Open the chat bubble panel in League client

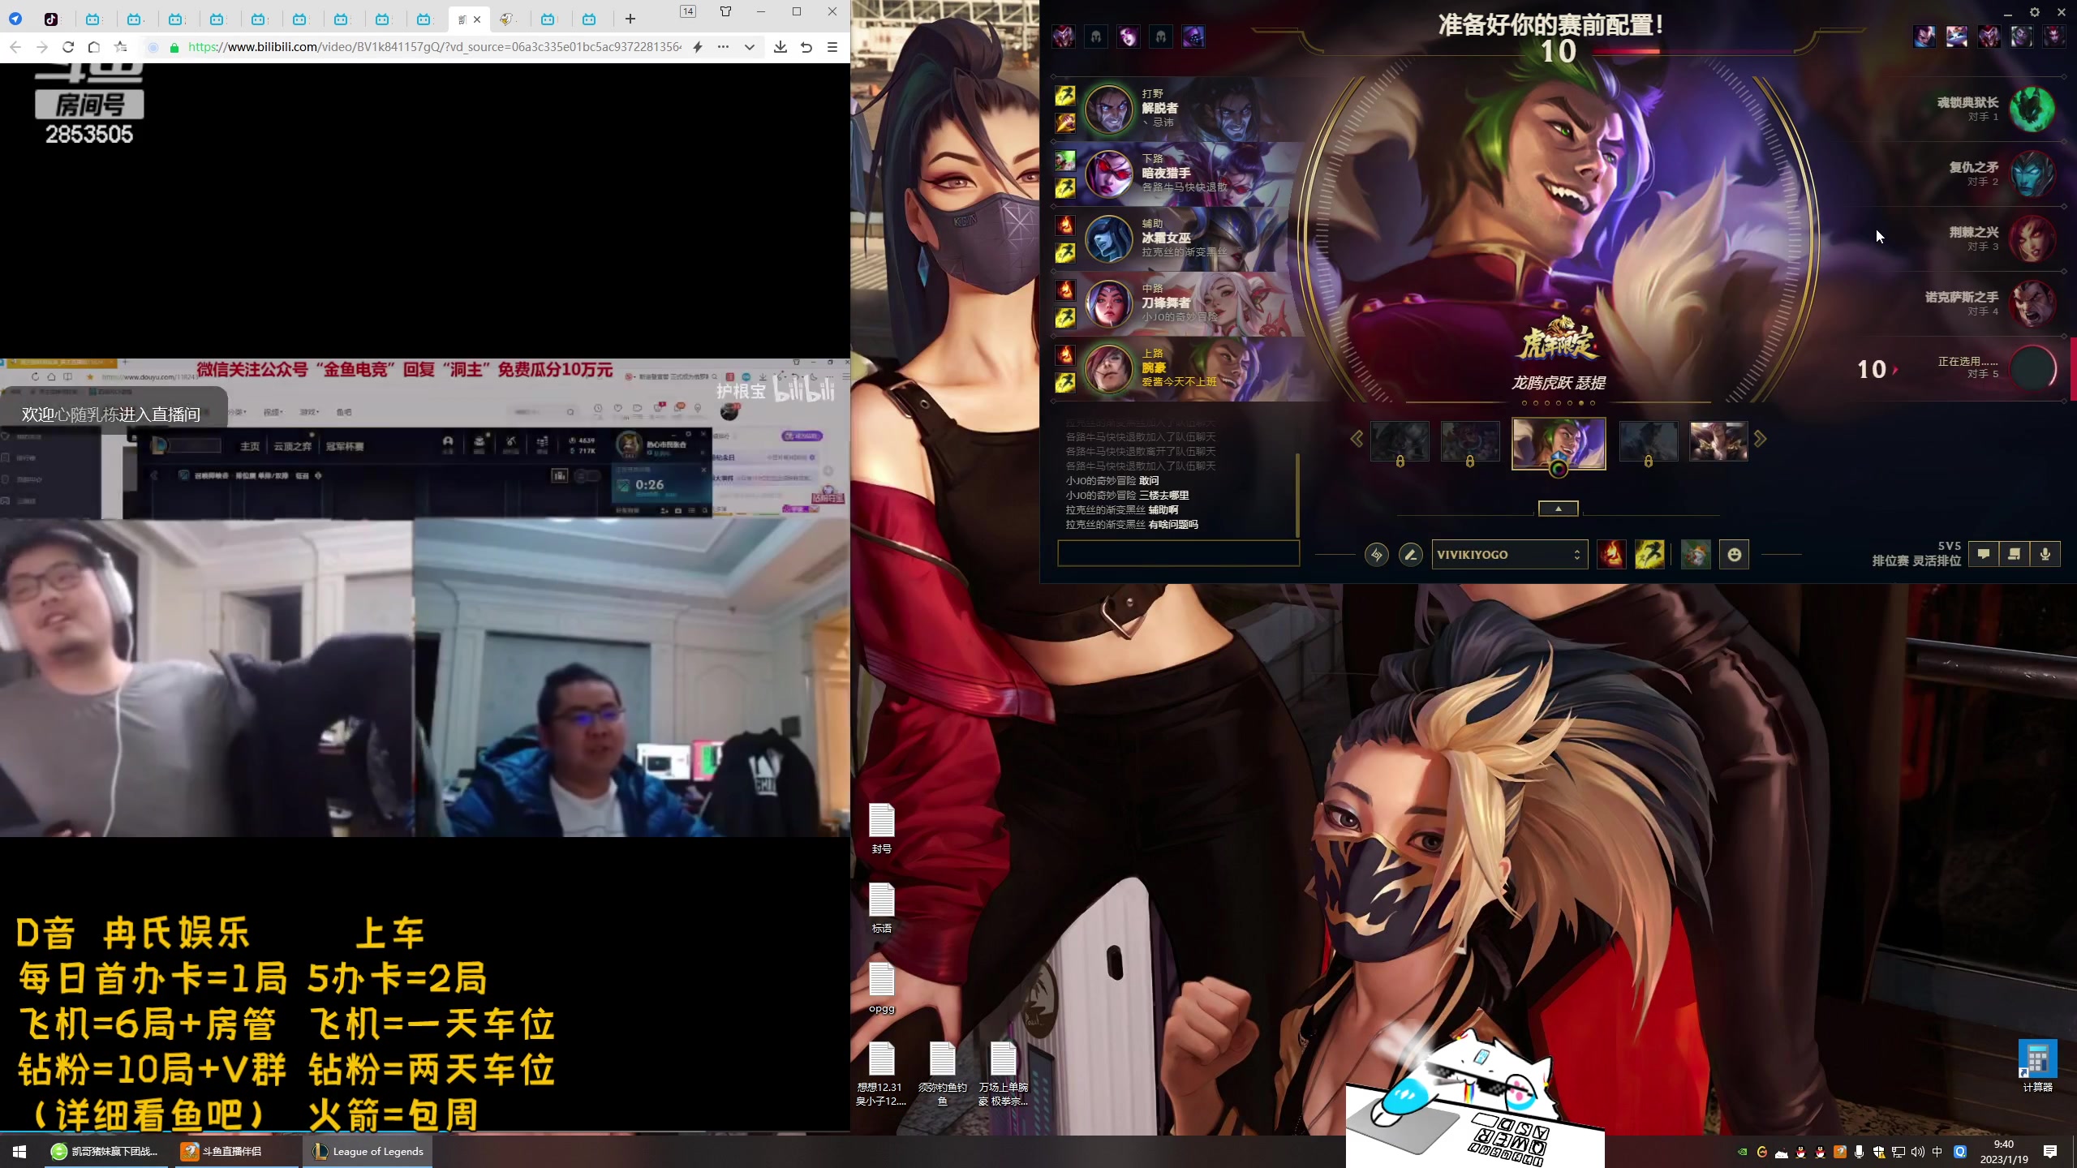point(1984,555)
